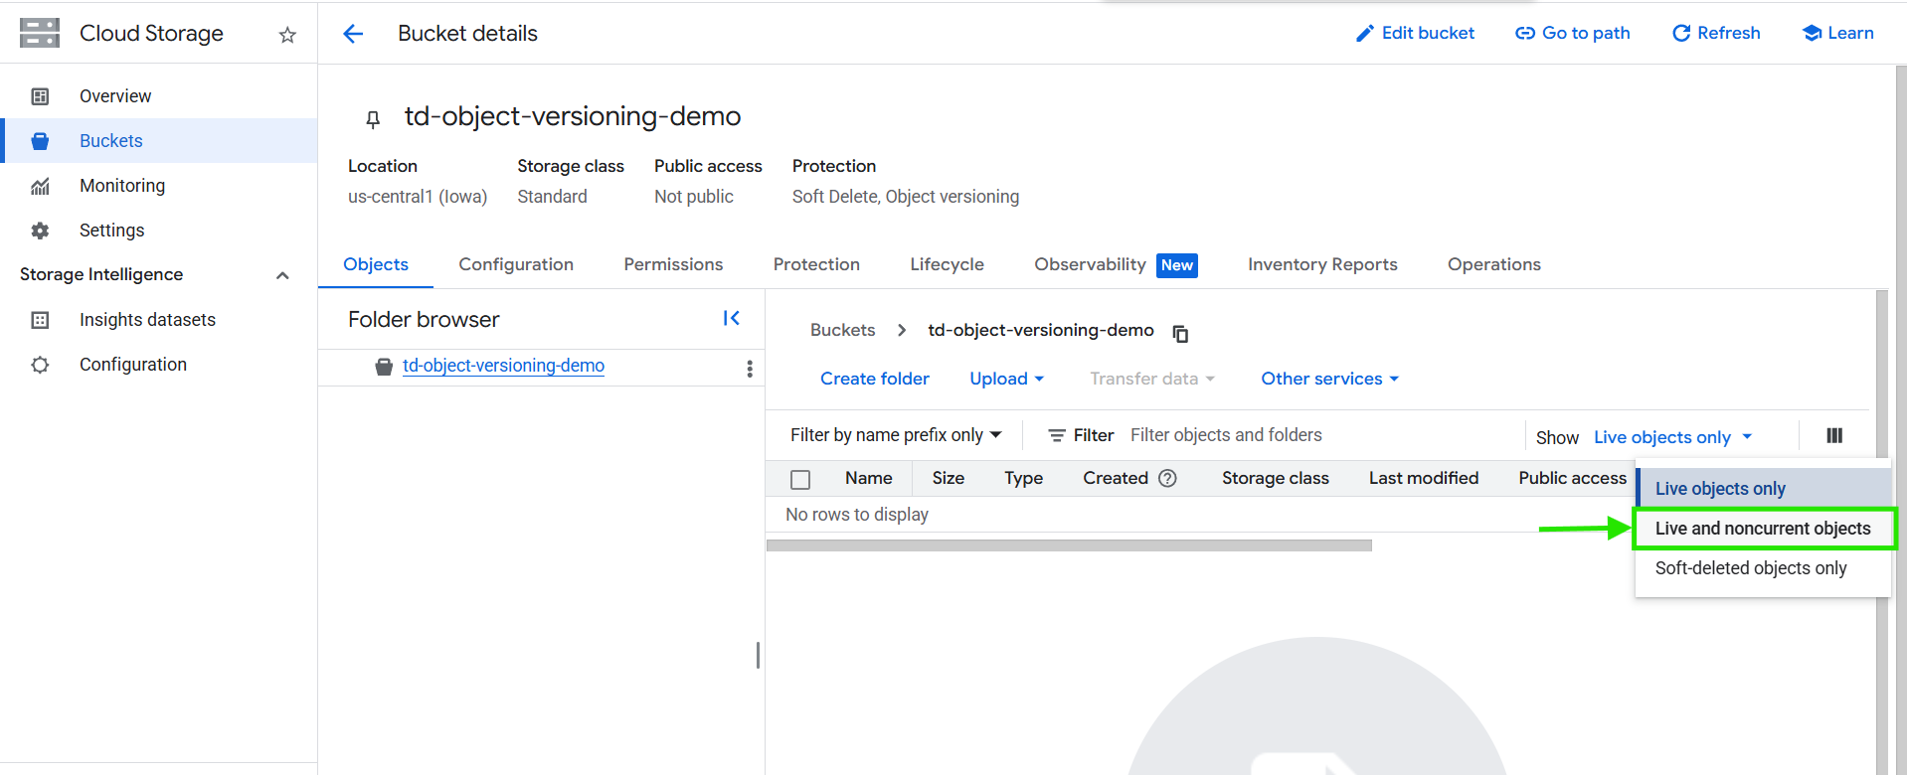Open the Upload dropdown
1907x775 pixels.
[1006, 379]
